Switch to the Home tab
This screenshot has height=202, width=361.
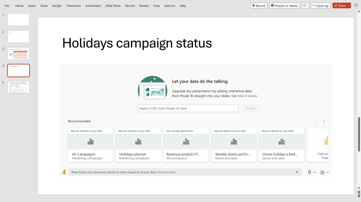19,6
